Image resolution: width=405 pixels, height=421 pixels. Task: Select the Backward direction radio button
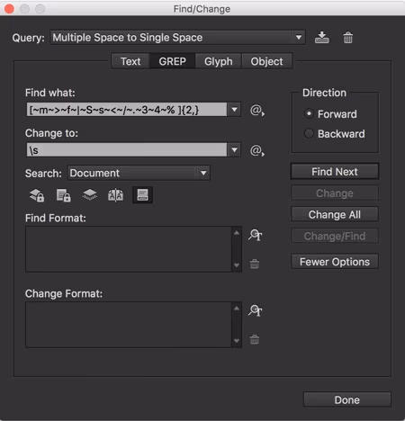click(x=309, y=133)
